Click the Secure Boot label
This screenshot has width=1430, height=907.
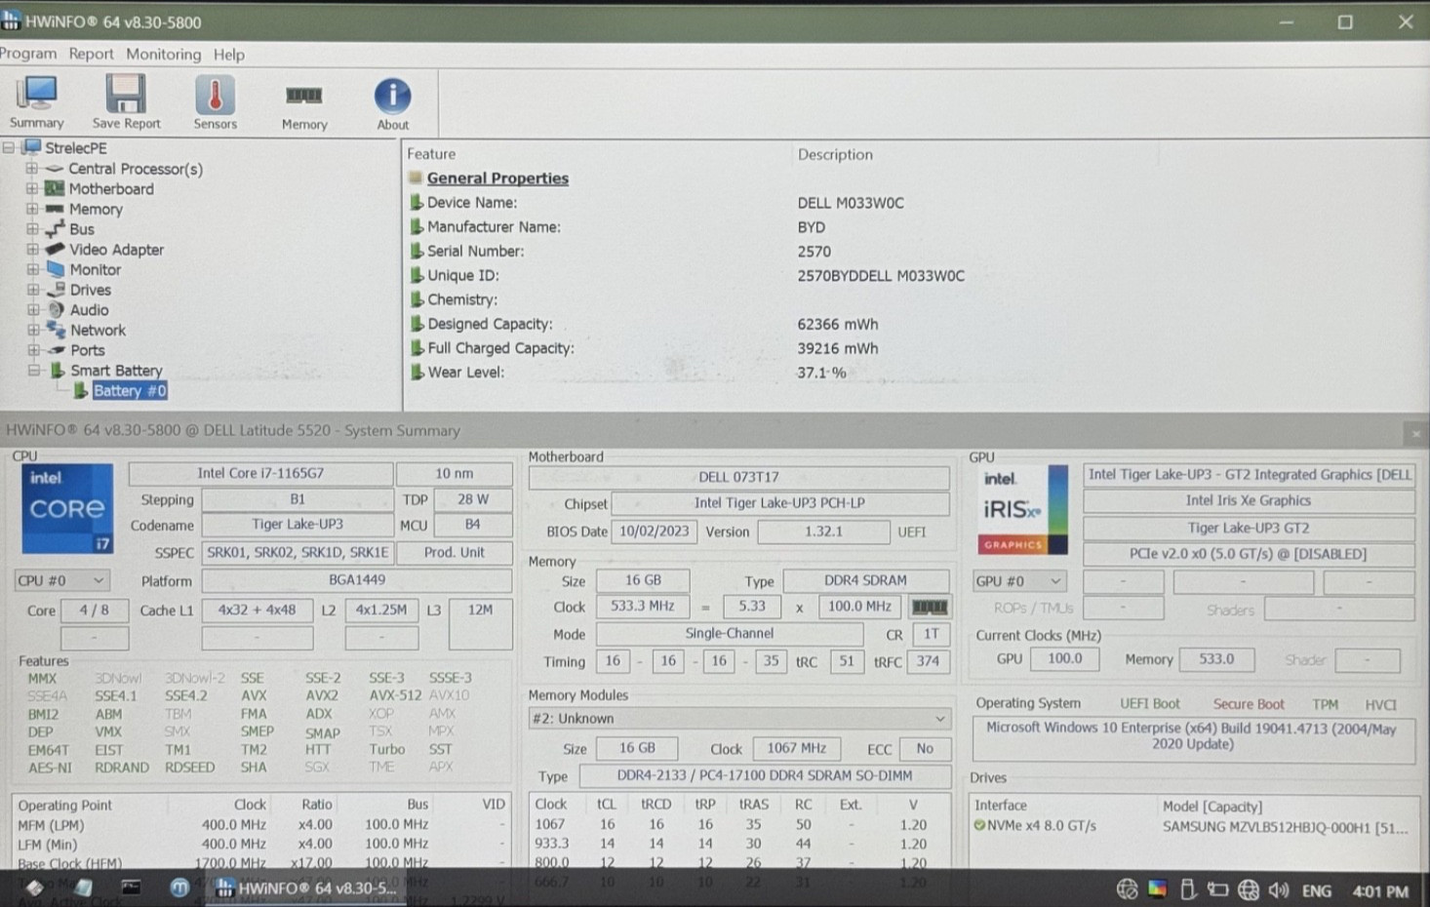pyautogui.click(x=1248, y=704)
